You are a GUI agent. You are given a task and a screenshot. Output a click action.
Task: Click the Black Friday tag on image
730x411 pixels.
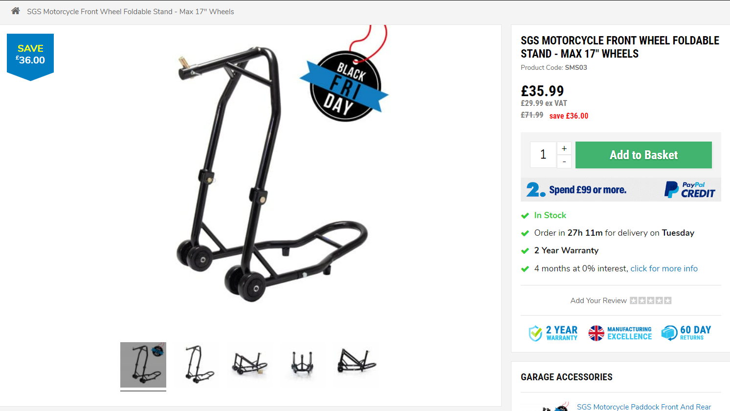pos(346,78)
